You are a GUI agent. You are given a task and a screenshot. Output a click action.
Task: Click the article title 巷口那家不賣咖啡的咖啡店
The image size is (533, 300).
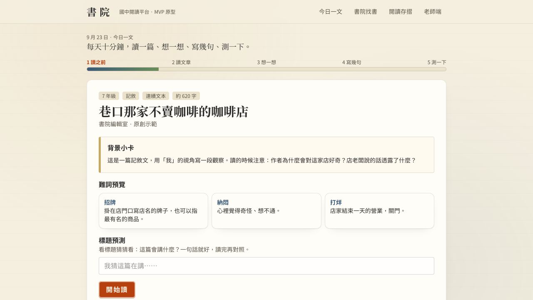point(173,112)
